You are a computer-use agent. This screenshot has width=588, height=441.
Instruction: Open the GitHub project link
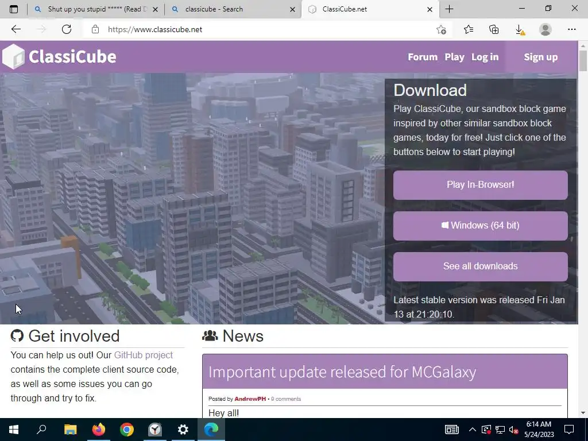[143, 355]
